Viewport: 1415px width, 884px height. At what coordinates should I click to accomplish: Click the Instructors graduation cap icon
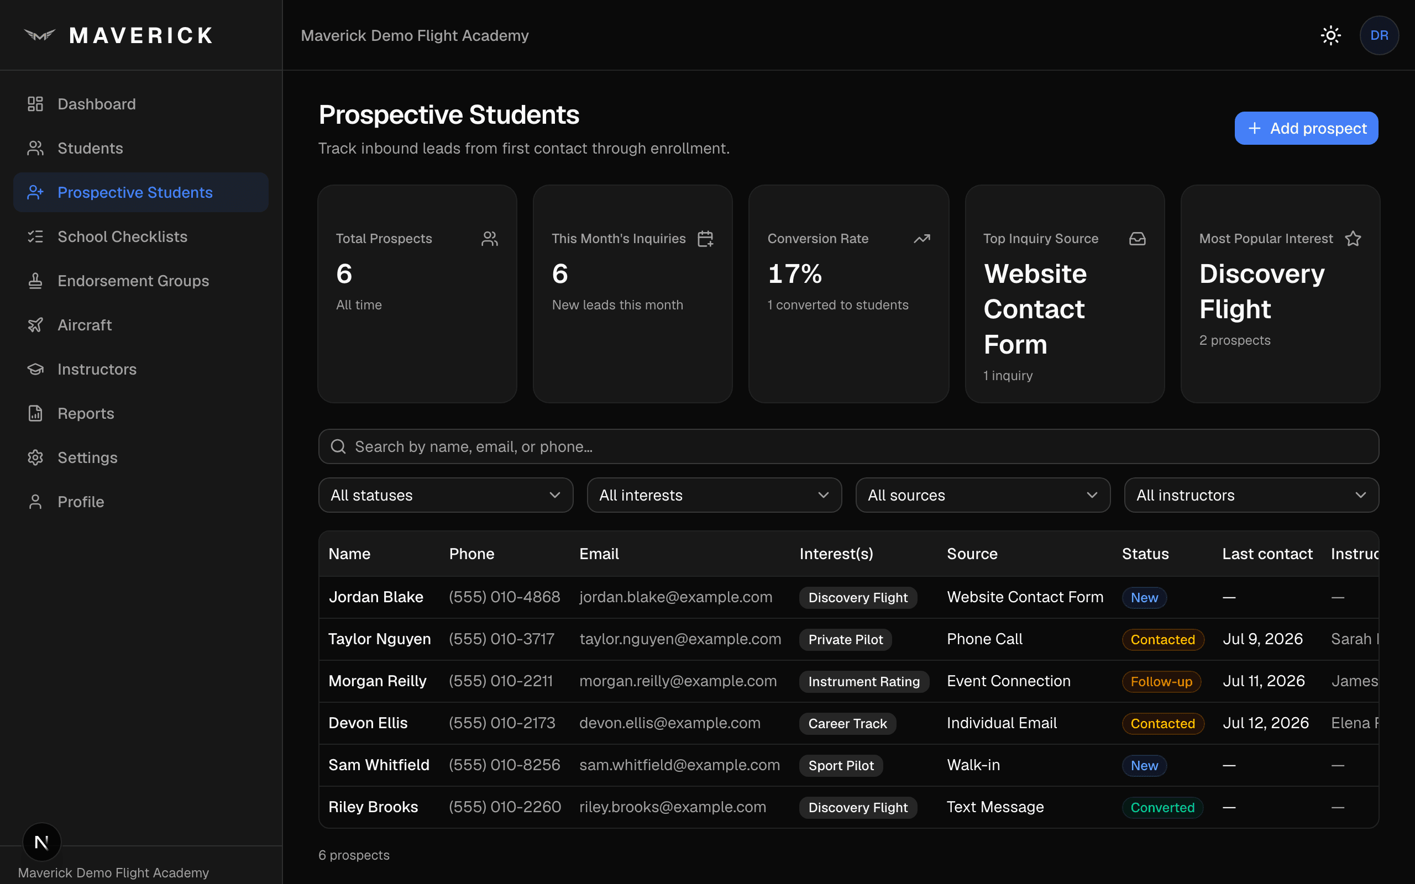tap(36, 370)
